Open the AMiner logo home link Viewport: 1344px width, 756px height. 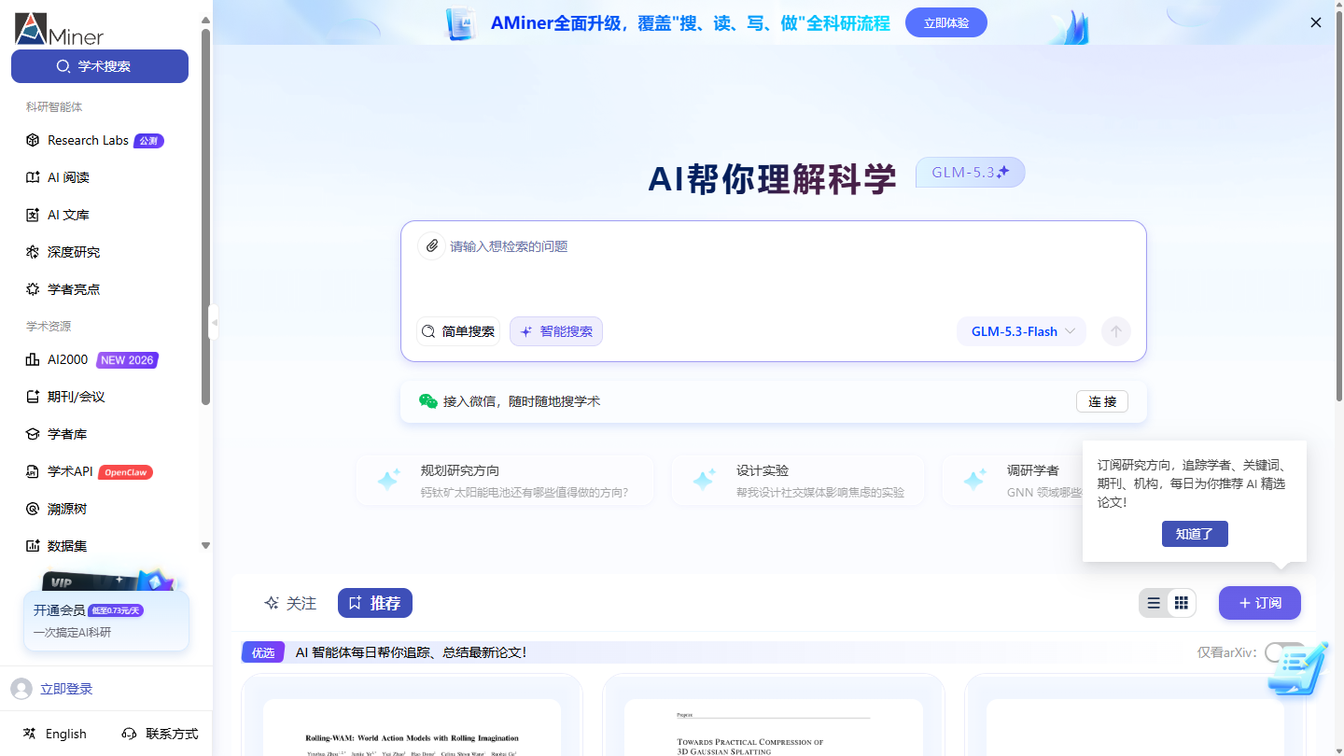(x=60, y=29)
